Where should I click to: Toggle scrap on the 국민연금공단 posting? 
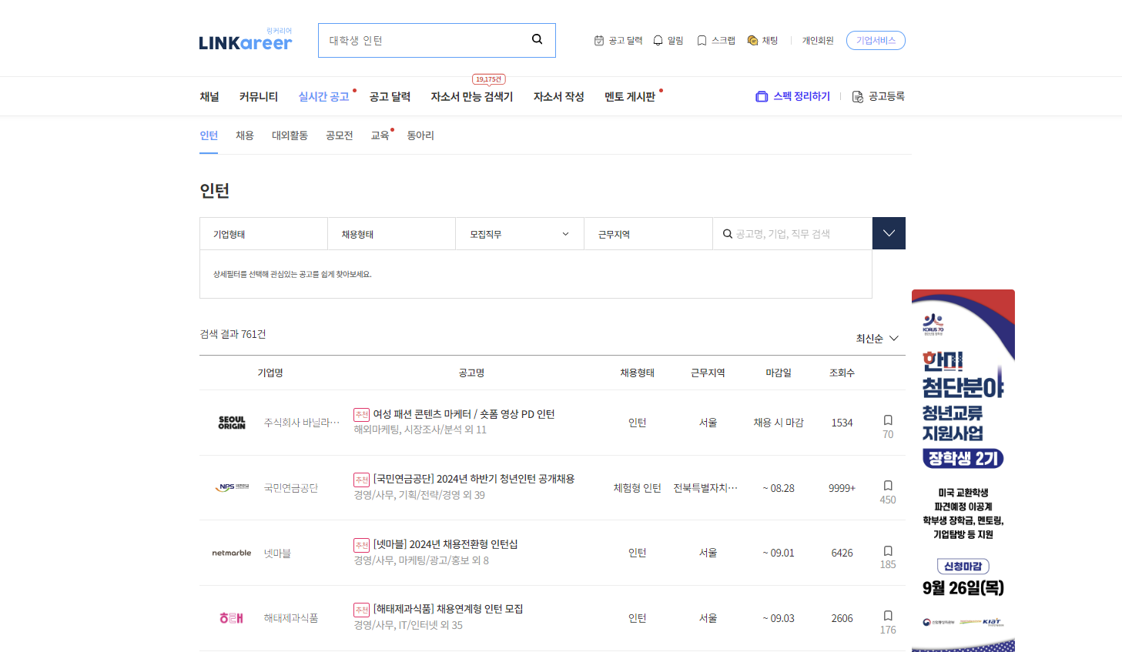point(887,483)
